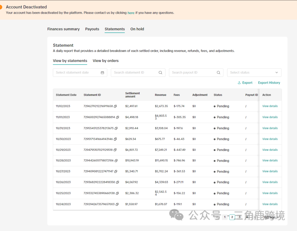This screenshot has width=297, height=231.
Task: Click the Export button
Action: (x=245, y=83)
